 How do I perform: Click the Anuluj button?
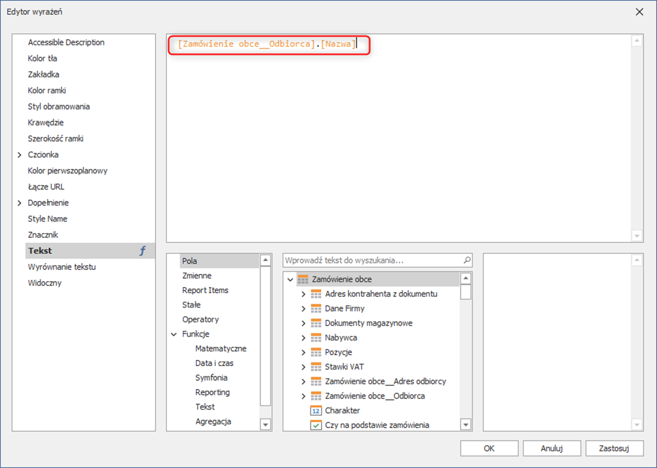coord(552,448)
